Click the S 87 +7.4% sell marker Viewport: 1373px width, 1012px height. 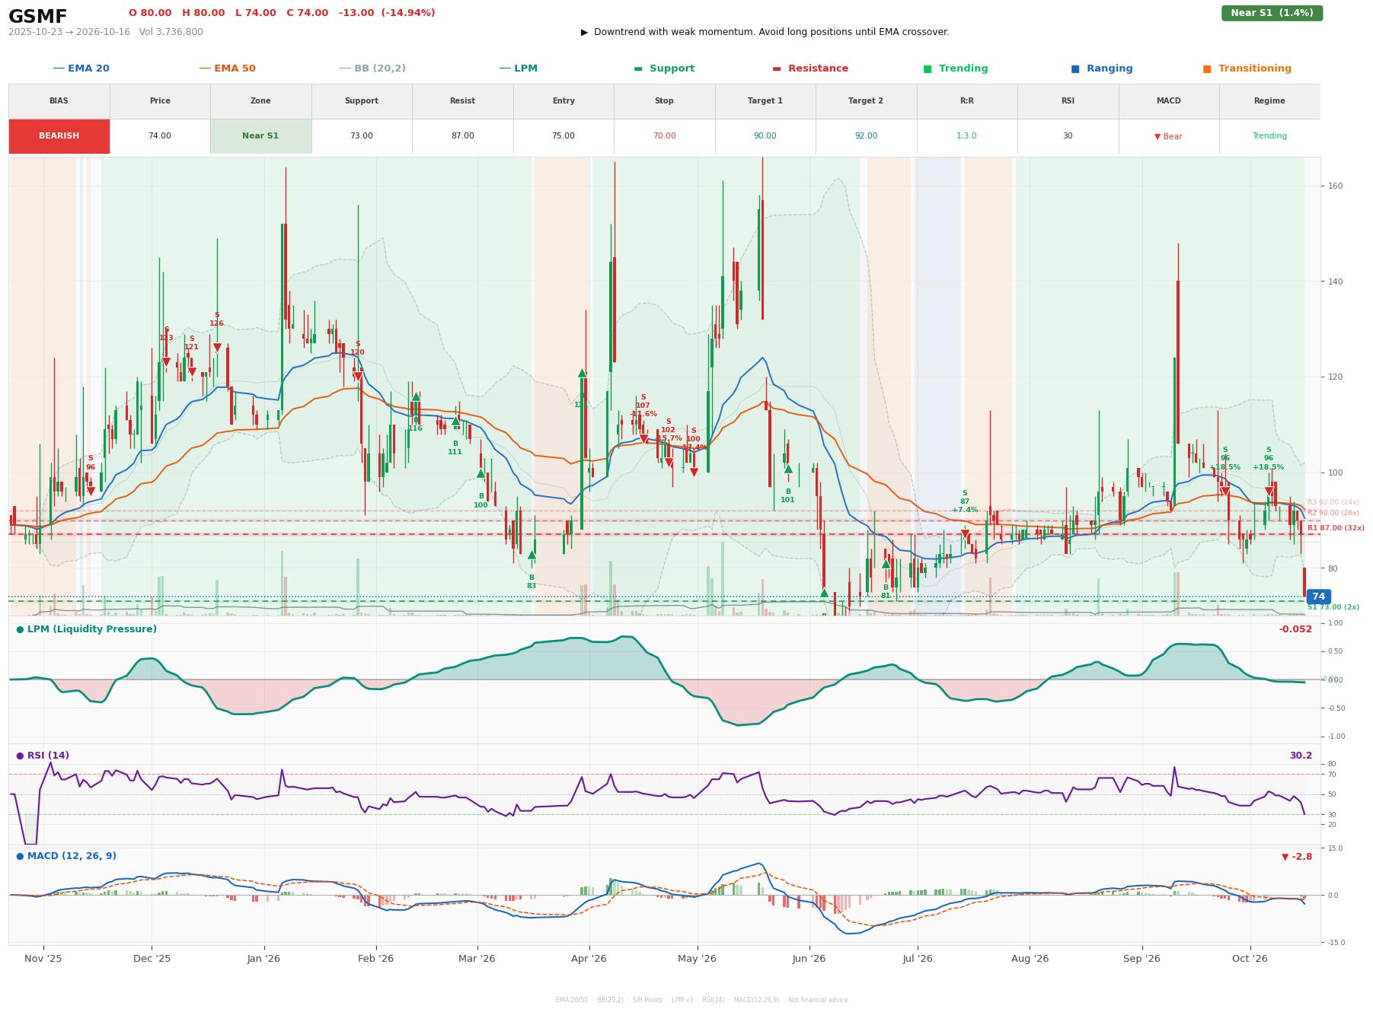point(965,535)
